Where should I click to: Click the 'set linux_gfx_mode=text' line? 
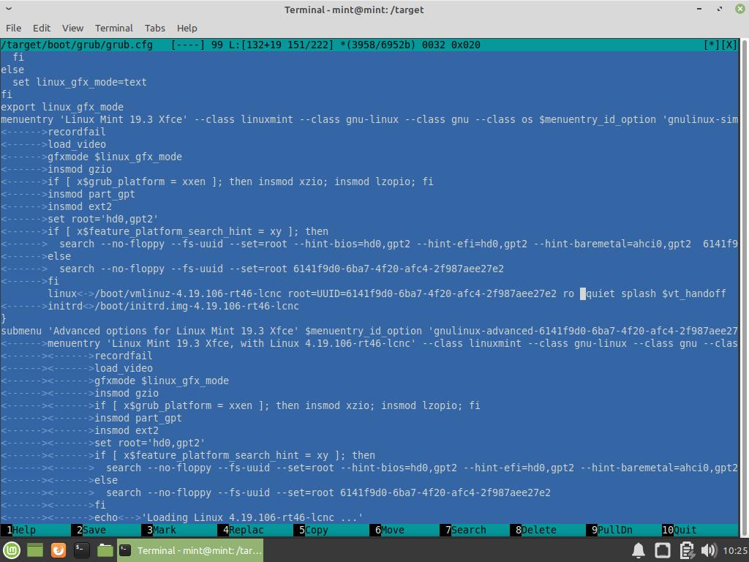80,82
